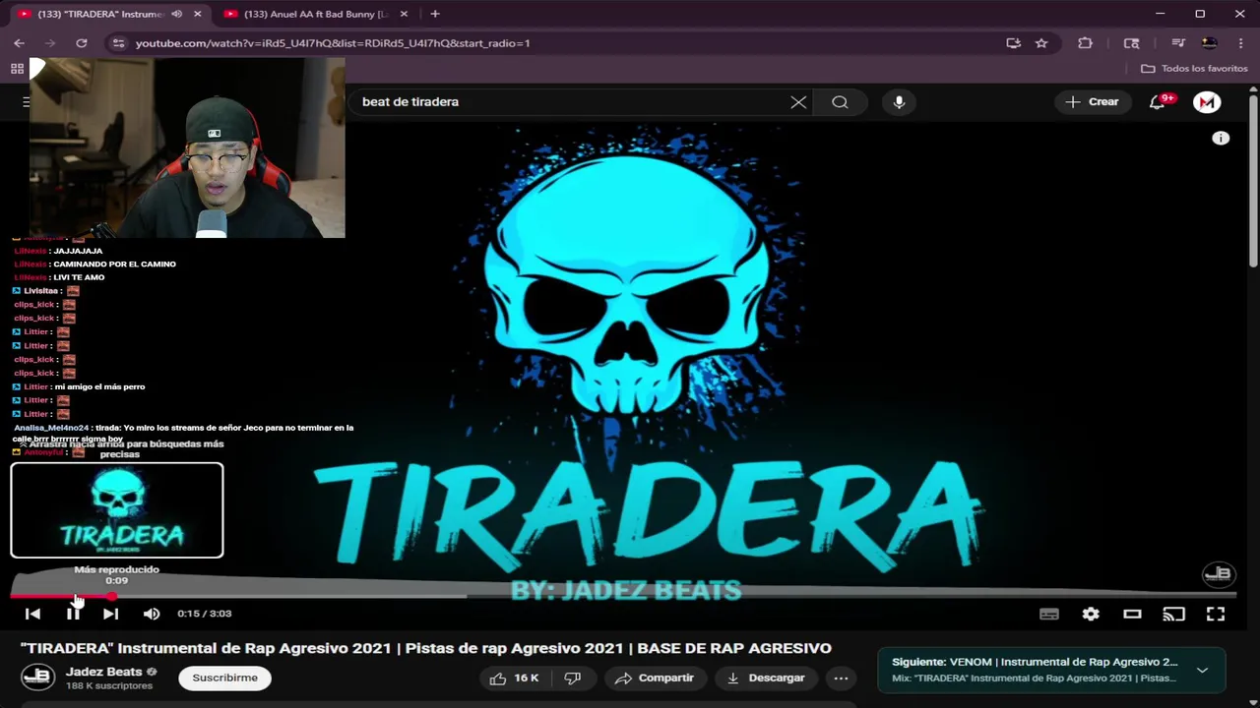
Task: Subscribe with Suscribirme button
Action: pyautogui.click(x=224, y=678)
